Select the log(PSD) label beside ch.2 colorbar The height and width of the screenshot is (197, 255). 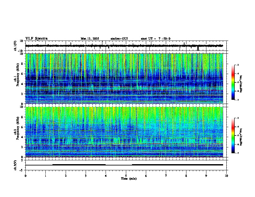pyautogui.click(x=241, y=137)
